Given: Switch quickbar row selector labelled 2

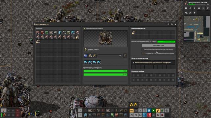Looking at the screenshot, I should point(80,110).
